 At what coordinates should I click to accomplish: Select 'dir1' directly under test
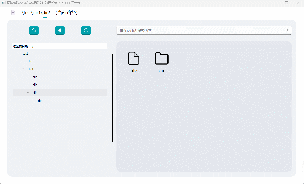point(30,69)
